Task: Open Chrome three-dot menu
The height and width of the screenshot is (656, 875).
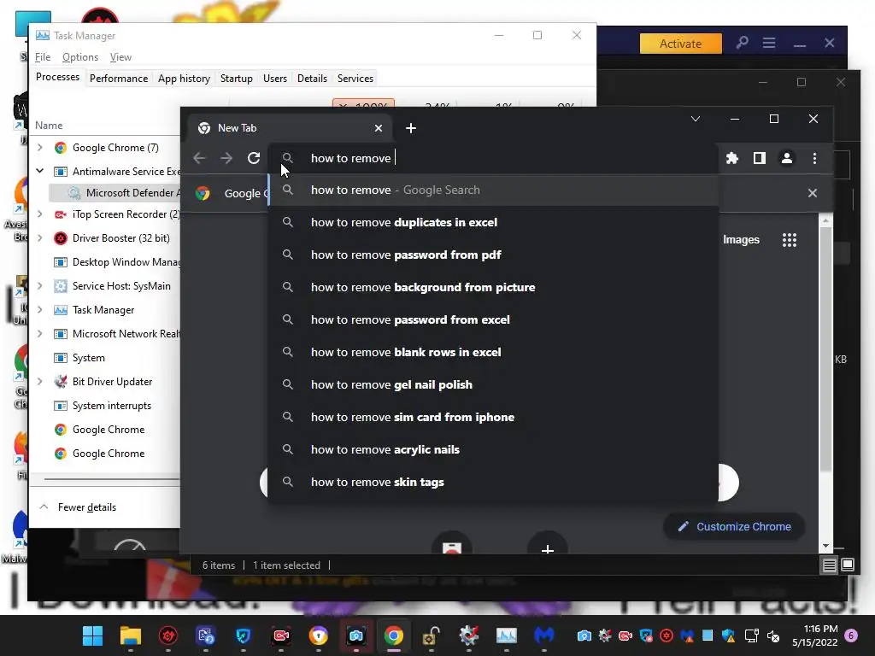Action: coord(814,158)
